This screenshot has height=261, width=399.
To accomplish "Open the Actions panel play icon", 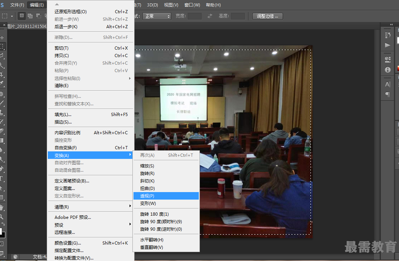I will [x=388, y=45].
